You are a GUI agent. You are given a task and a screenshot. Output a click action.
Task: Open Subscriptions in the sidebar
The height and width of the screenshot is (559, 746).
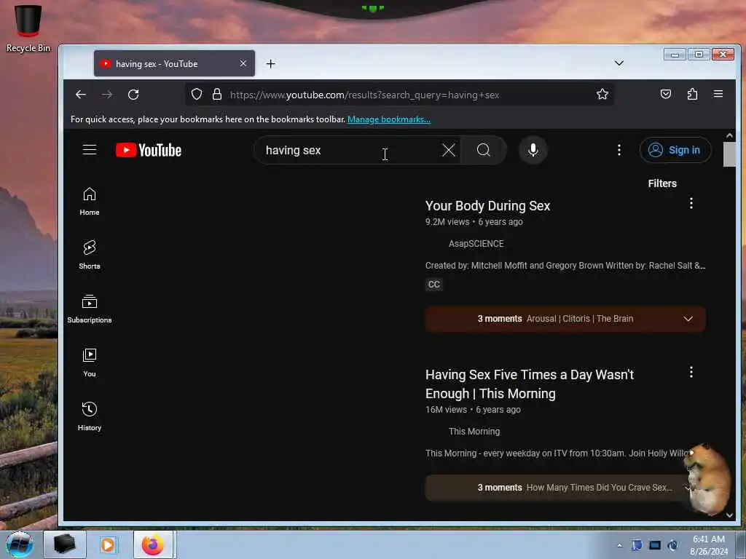pos(90,309)
